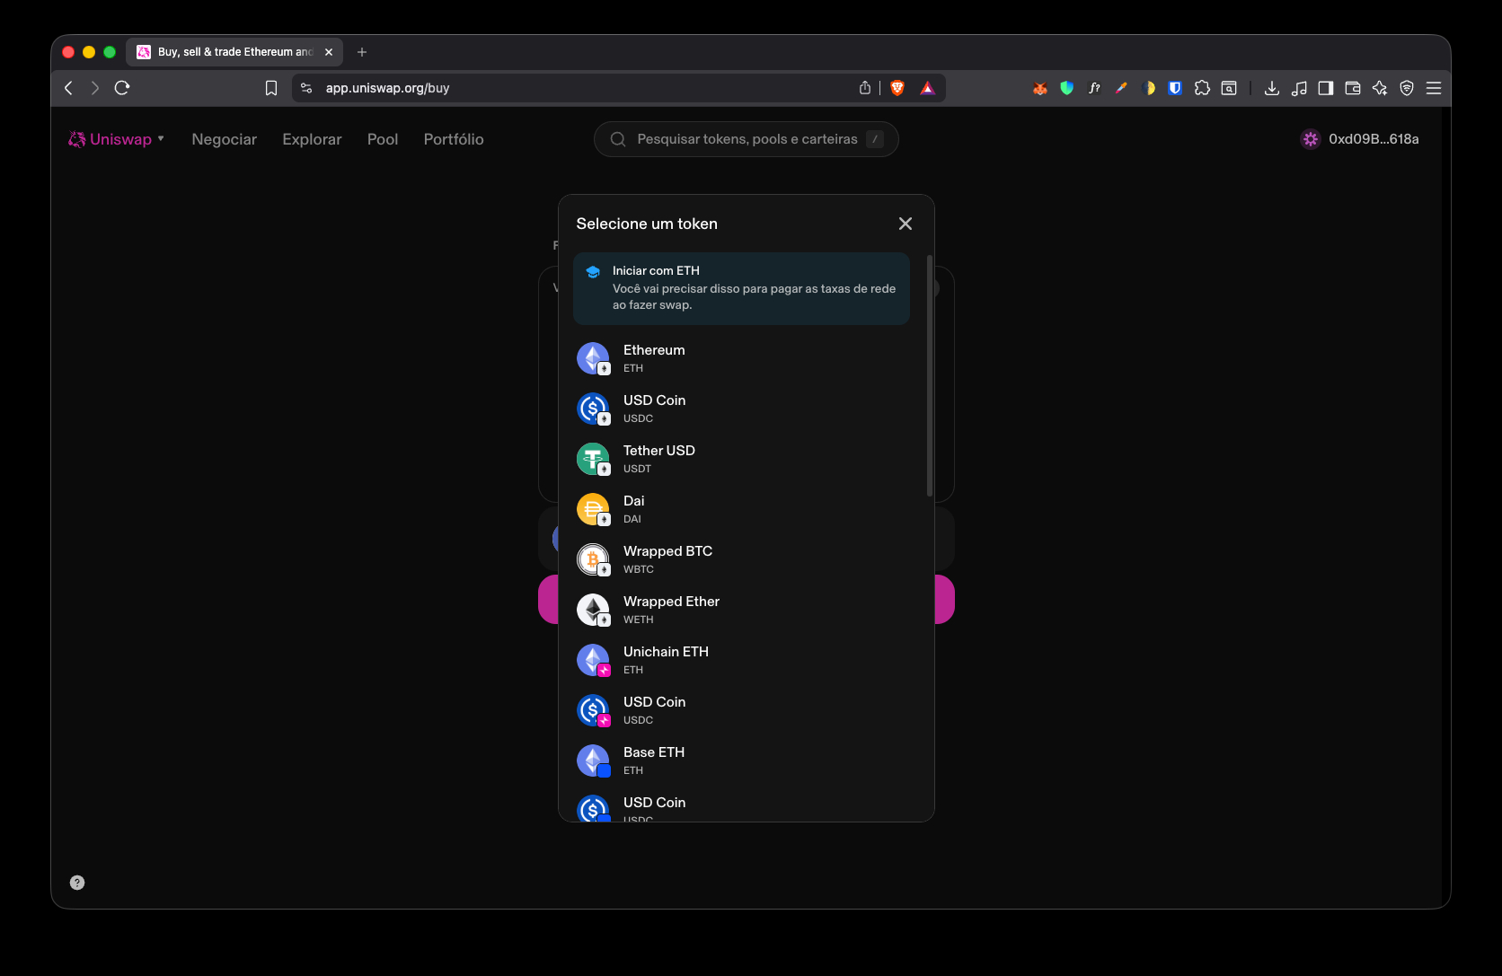
Task: Expand the Uniswap logo dropdown arrow
Action: point(161,138)
